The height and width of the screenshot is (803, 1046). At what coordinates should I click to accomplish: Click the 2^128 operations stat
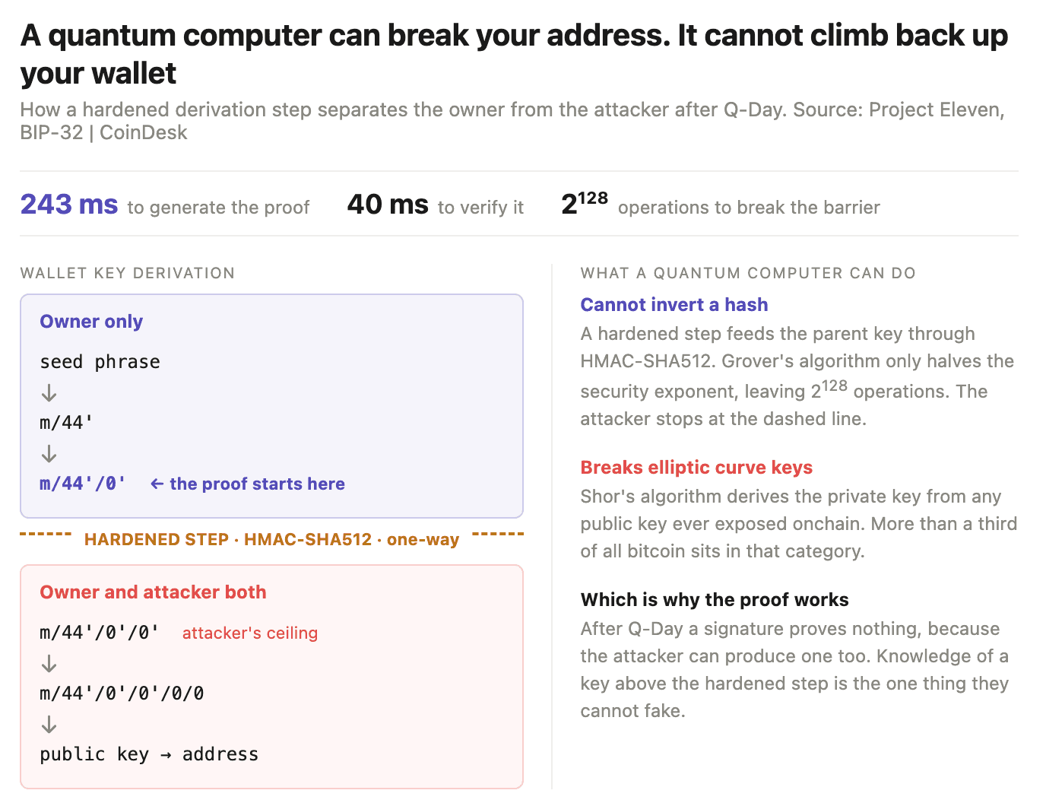pyautogui.click(x=721, y=204)
